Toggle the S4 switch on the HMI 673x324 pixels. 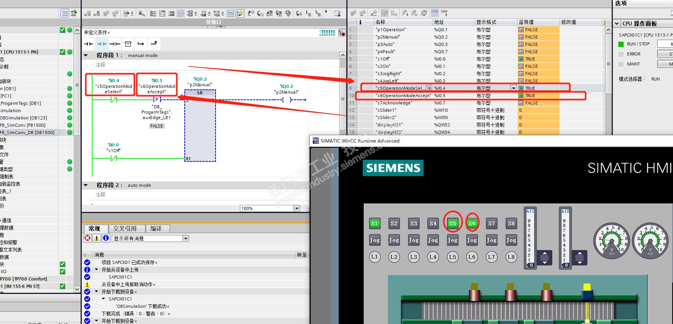click(x=433, y=223)
